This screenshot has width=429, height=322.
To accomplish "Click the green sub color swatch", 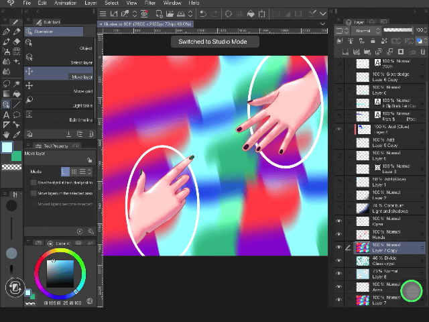I will tap(17, 156).
